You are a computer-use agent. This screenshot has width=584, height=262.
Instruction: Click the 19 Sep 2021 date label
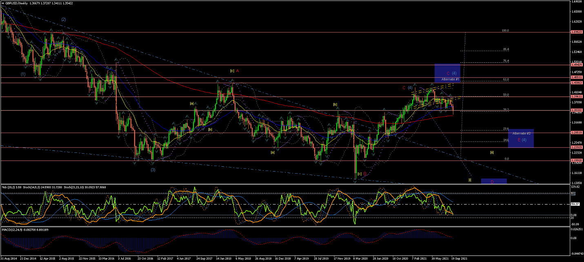click(460, 258)
